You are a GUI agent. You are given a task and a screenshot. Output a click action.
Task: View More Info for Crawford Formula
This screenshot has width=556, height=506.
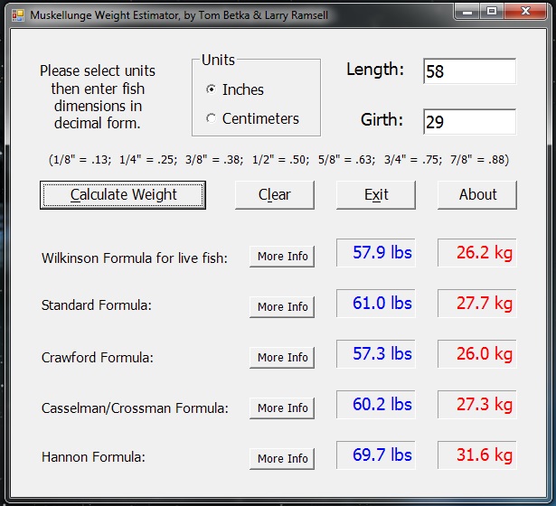282,358
